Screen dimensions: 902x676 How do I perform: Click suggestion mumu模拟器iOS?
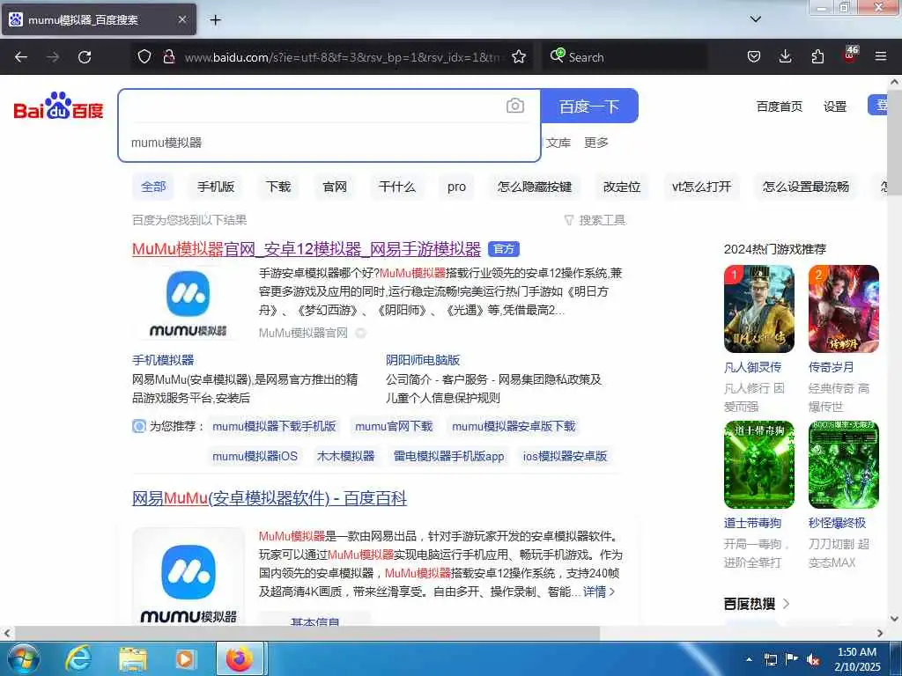tap(255, 456)
